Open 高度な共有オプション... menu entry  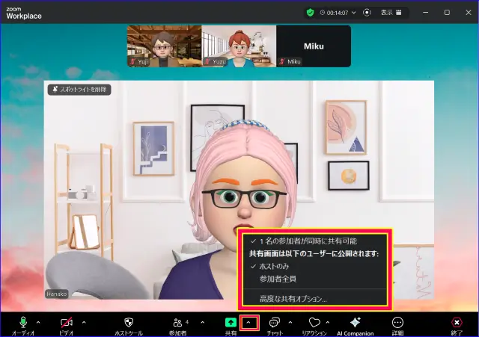pos(314,299)
